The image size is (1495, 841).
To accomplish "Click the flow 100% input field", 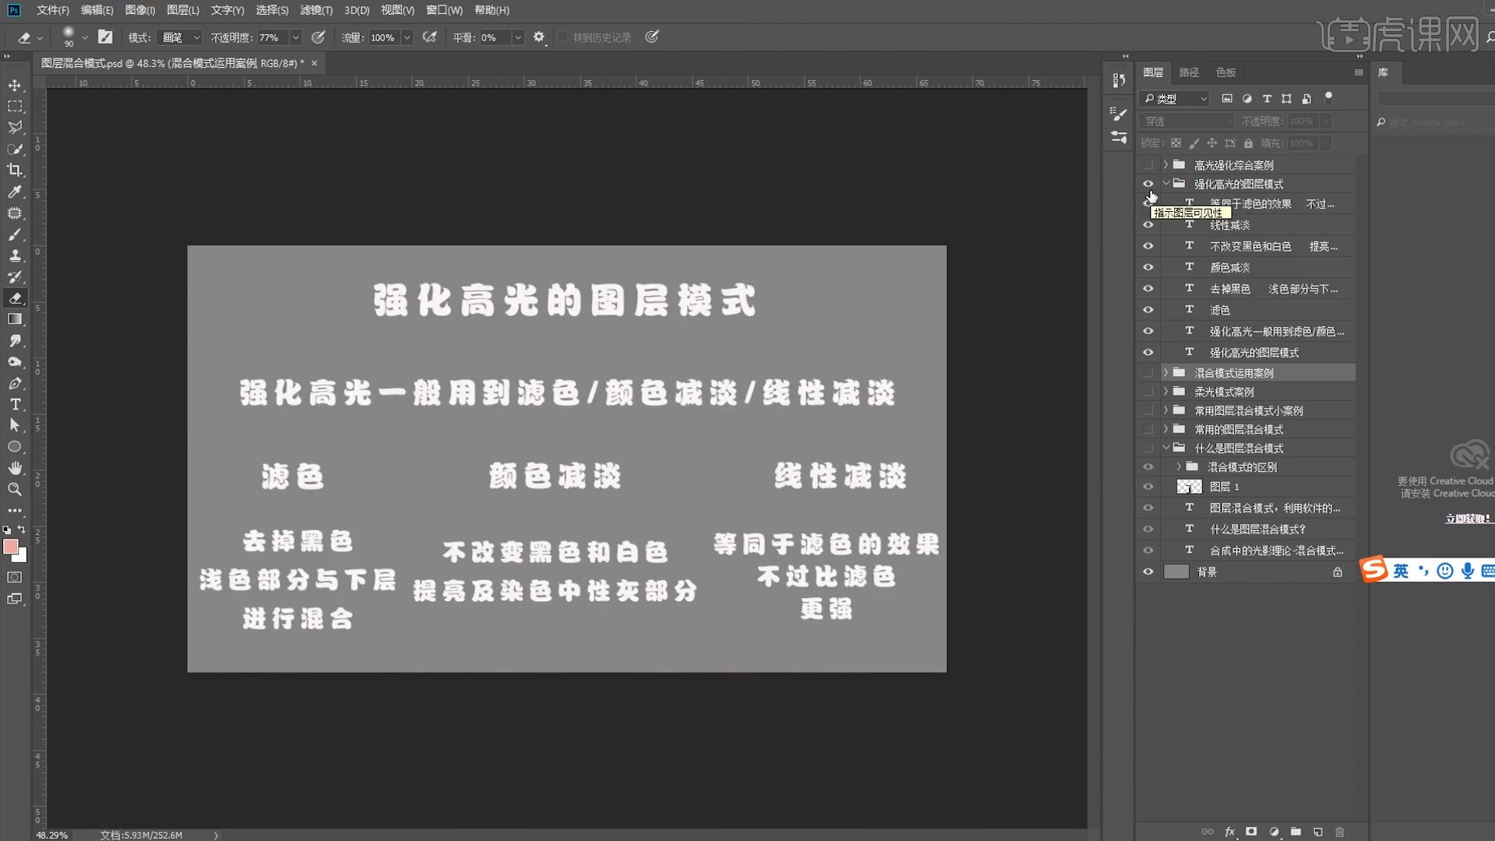I will tap(383, 37).
